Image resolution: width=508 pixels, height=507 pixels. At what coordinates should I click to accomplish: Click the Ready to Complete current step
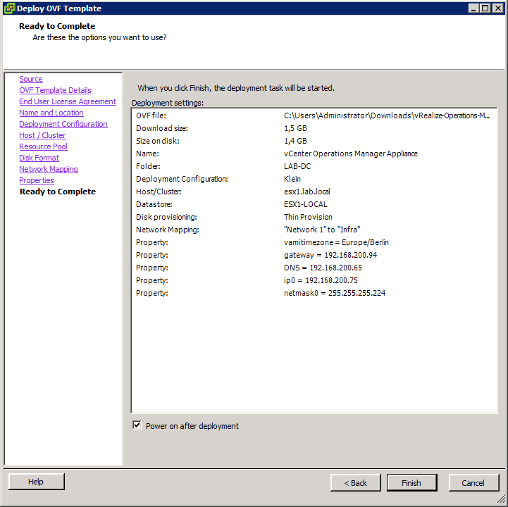coord(58,192)
